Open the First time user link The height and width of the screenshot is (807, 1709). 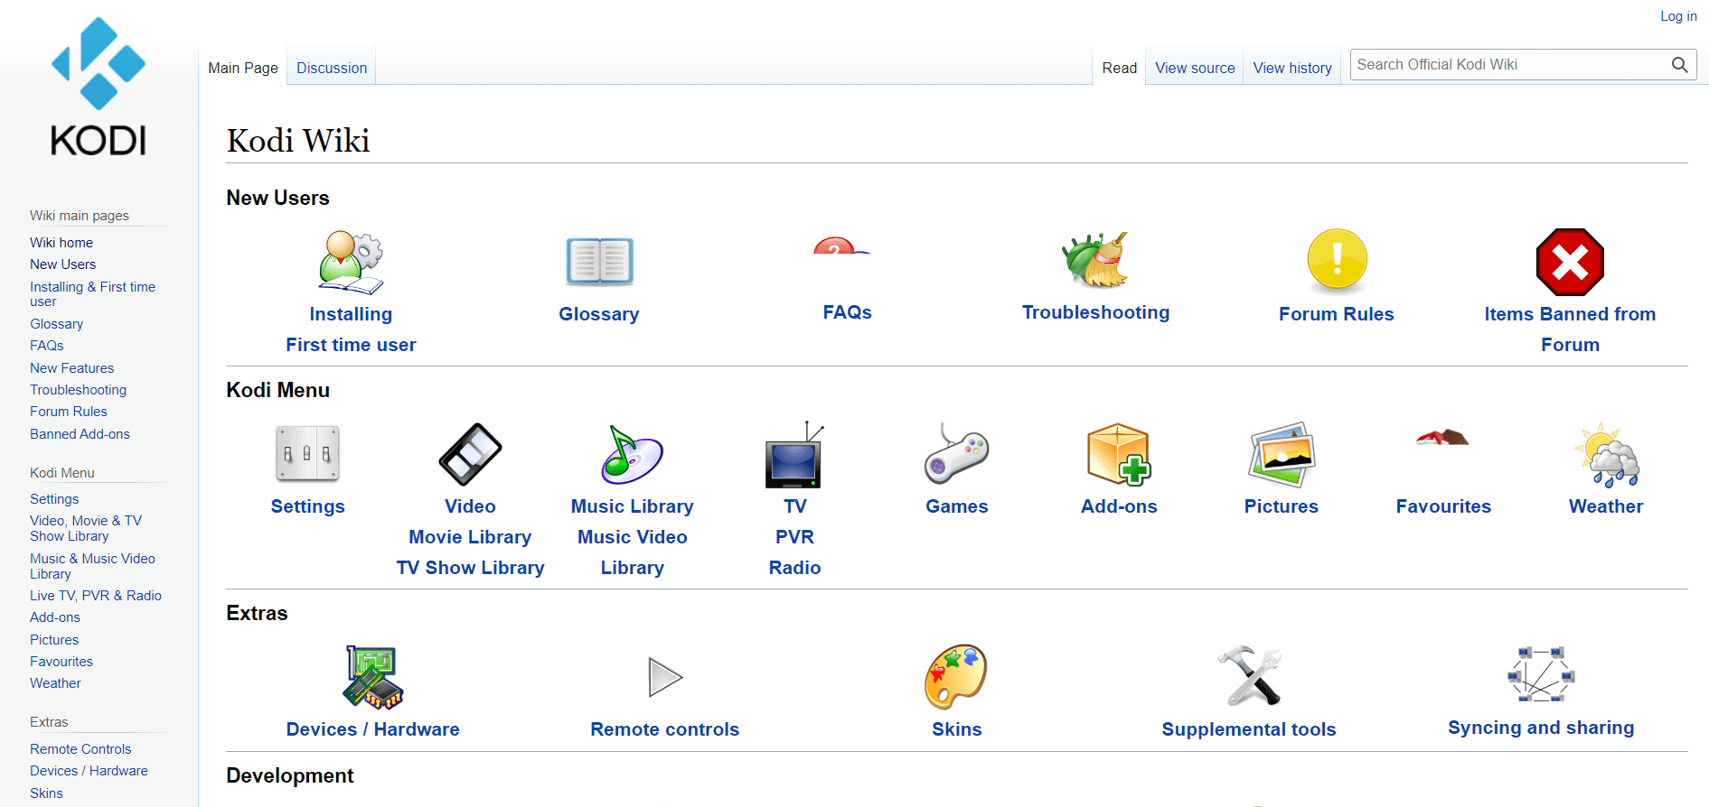tap(351, 345)
